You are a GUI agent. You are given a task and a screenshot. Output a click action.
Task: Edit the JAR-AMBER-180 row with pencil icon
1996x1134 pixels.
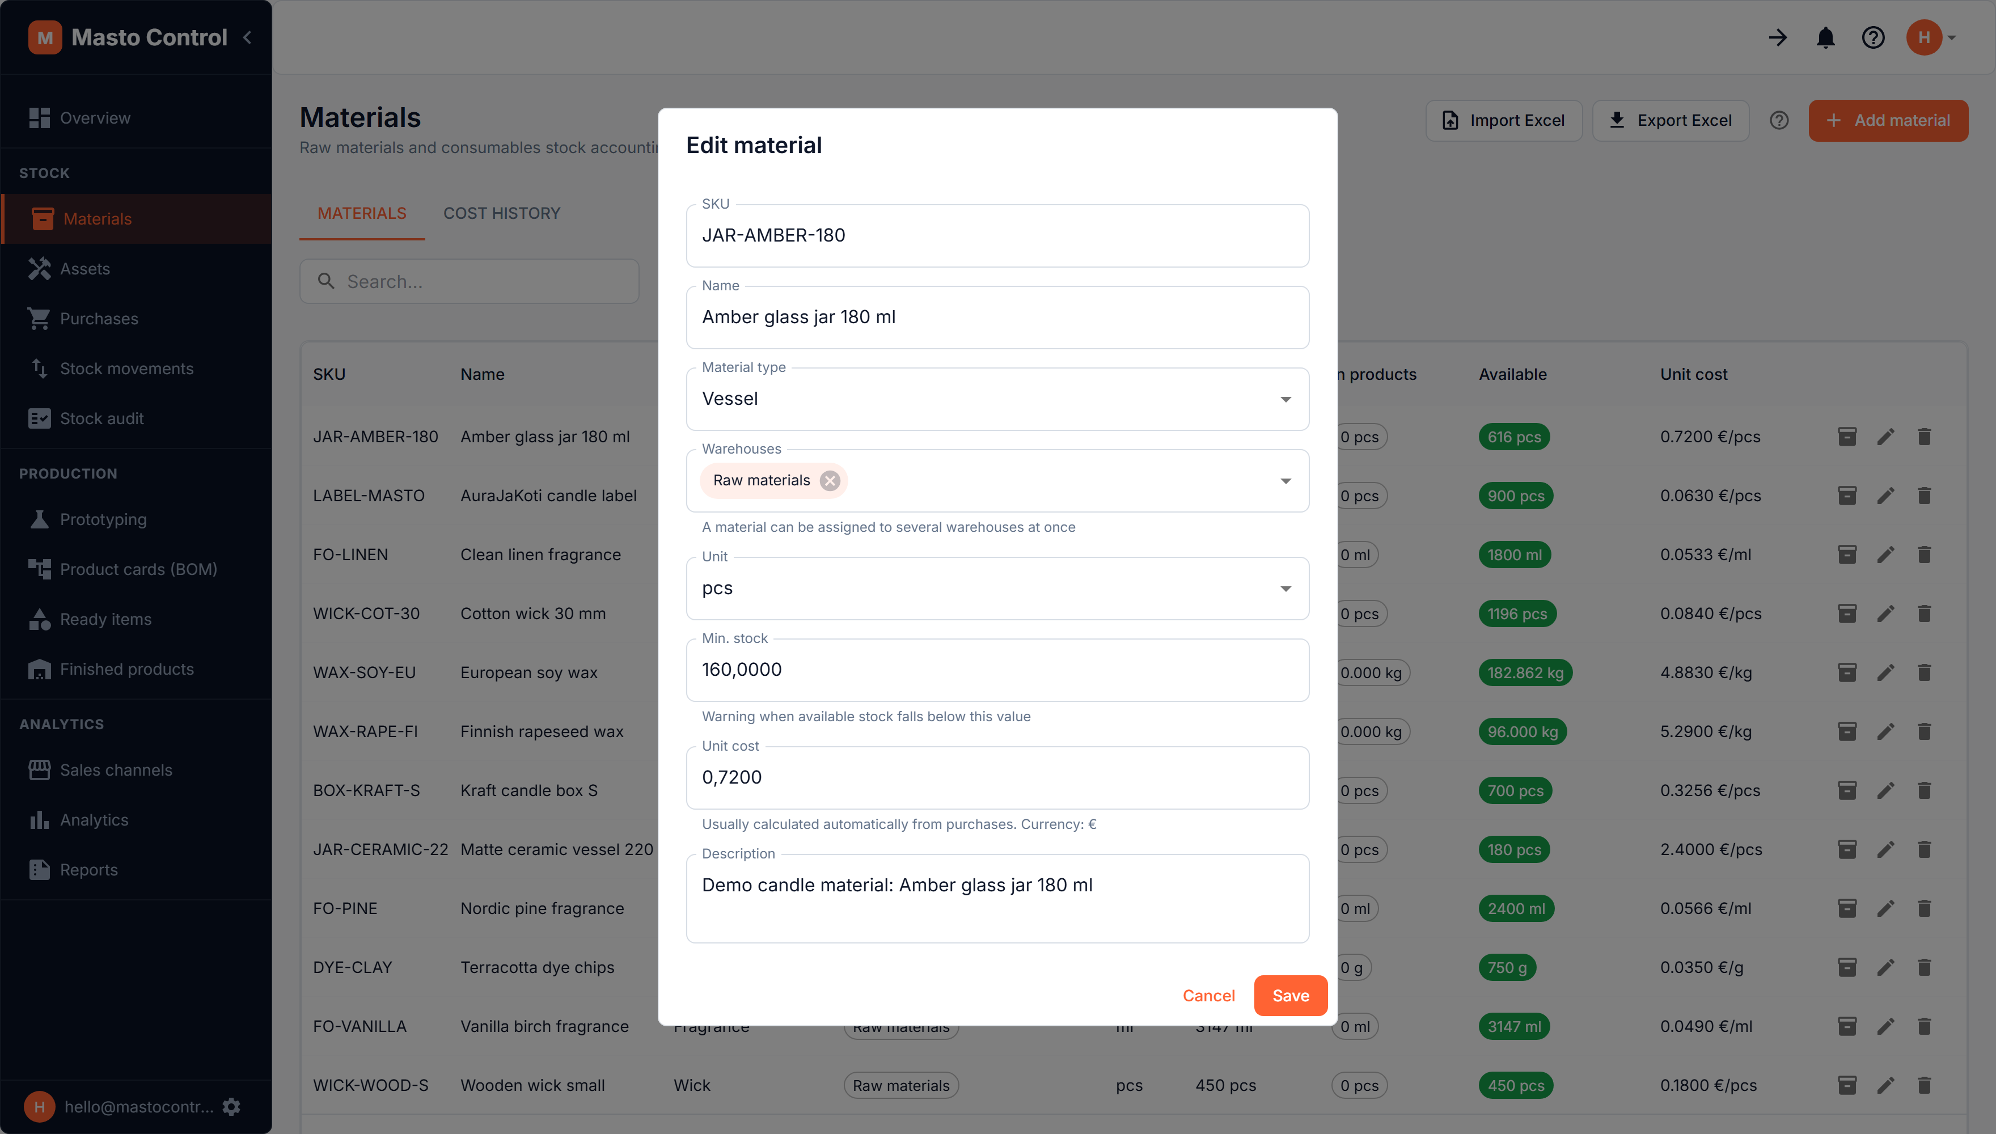coord(1885,437)
